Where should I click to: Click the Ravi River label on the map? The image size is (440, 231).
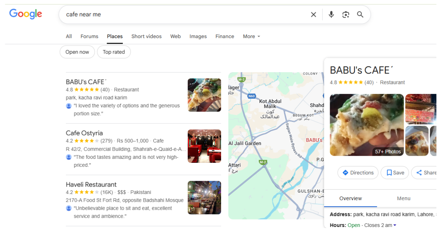[288, 183]
